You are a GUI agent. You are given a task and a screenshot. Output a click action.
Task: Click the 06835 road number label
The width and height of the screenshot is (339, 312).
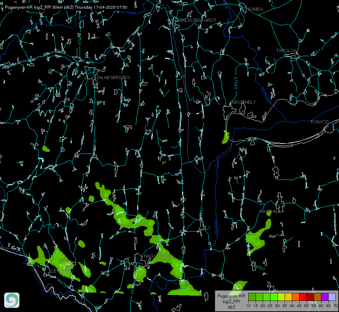(x=62, y=283)
